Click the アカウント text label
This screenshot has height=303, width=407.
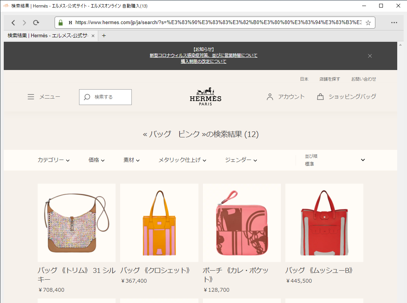(291, 97)
